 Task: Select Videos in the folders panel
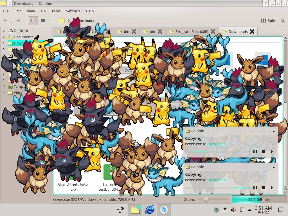coord(17,93)
